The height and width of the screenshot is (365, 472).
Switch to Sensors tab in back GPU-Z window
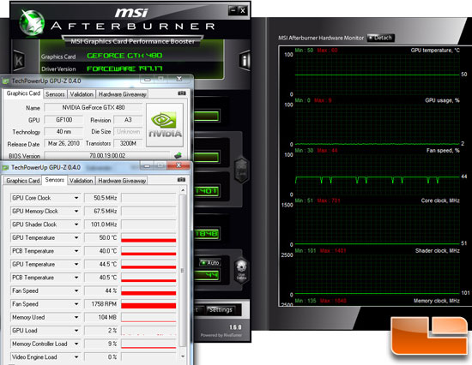pos(55,94)
